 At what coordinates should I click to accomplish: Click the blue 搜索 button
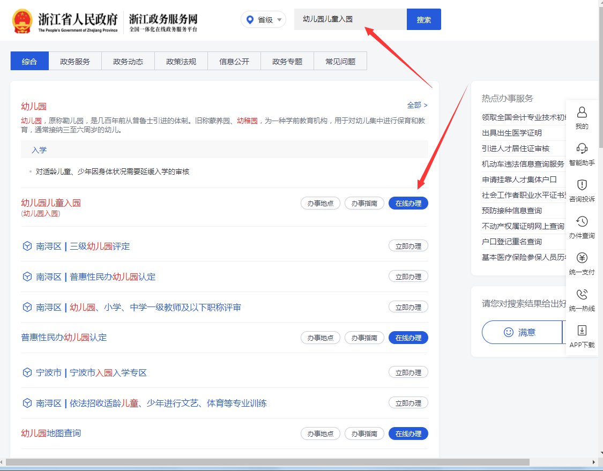coord(423,20)
